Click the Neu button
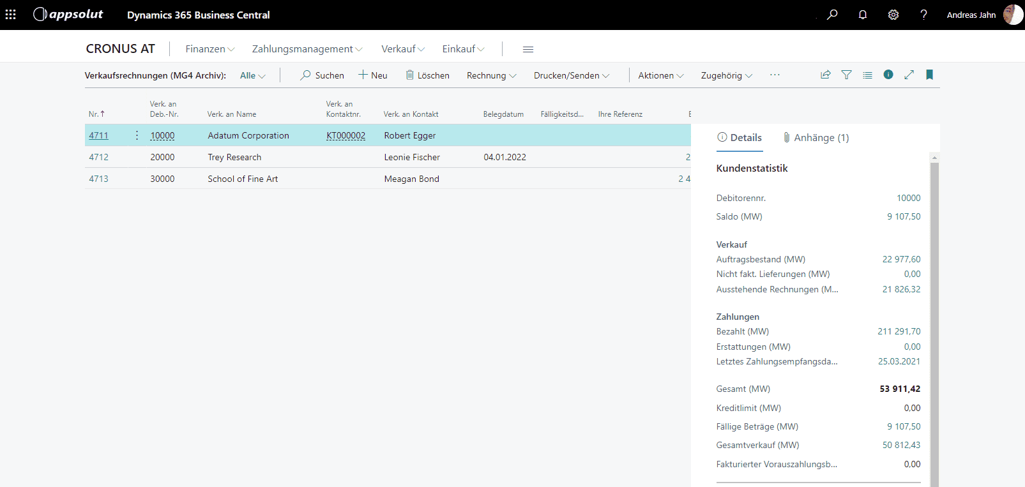The width and height of the screenshot is (1025, 487). tap(373, 75)
